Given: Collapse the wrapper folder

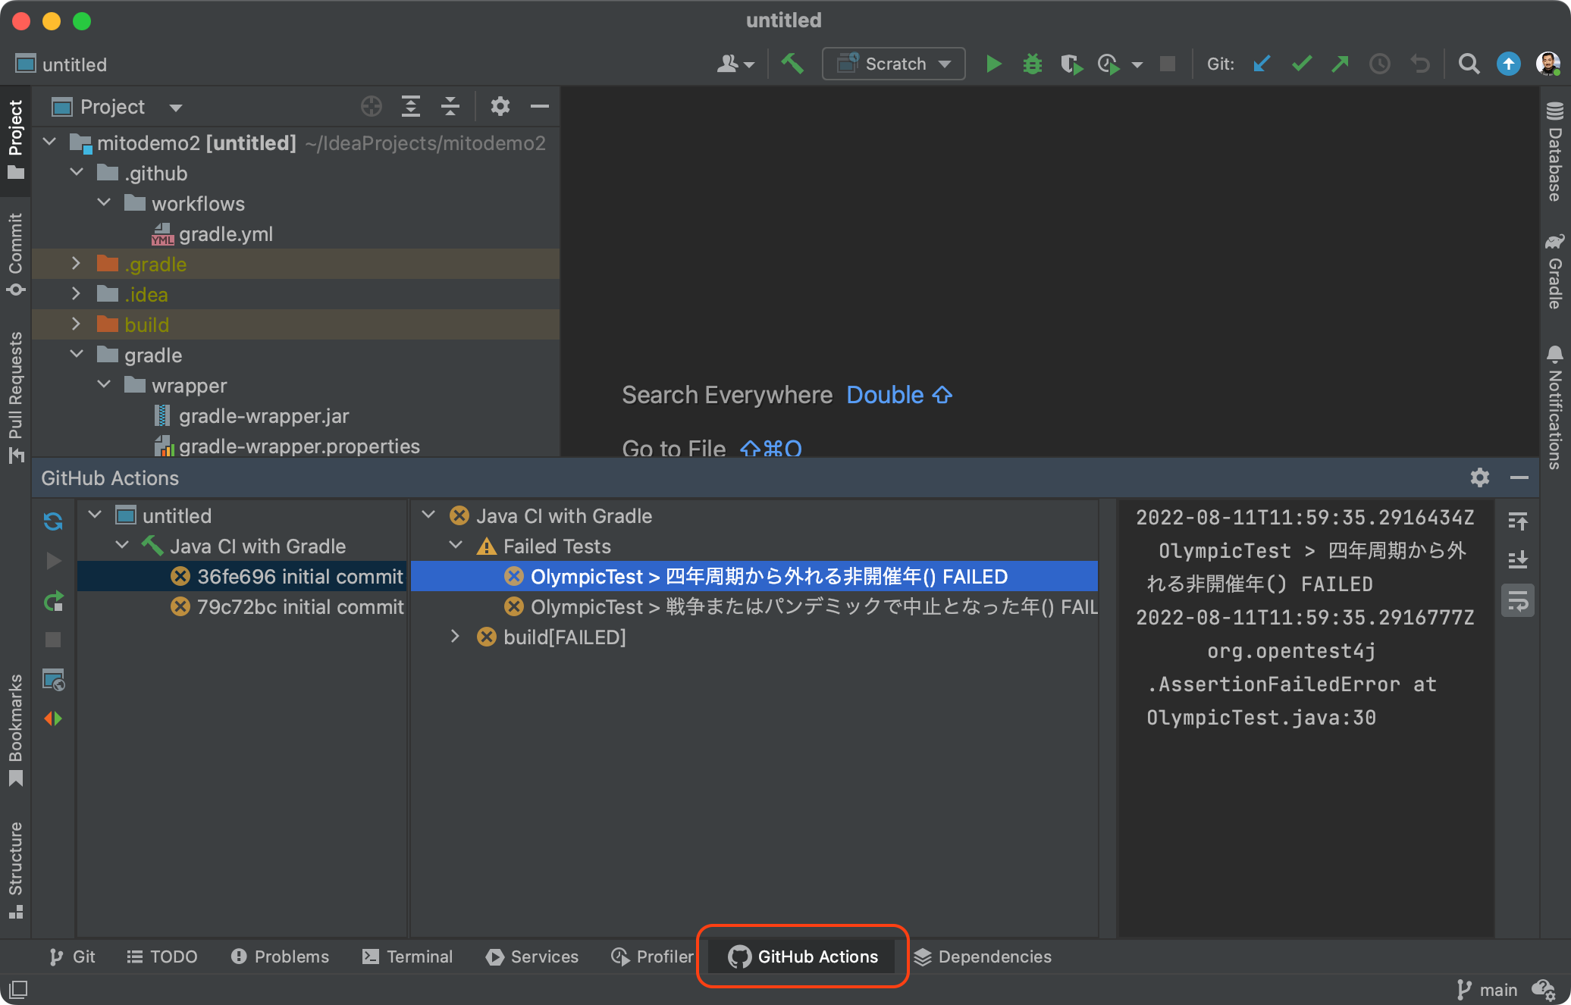Looking at the screenshot, I should pos(105,385).
